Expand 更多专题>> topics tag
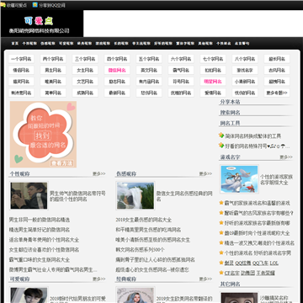 tap(277, 93)
